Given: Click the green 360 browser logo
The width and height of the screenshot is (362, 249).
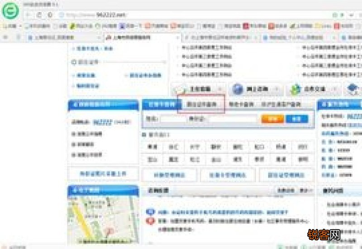Looking at the screenshot, I should (x=10, y=11).
